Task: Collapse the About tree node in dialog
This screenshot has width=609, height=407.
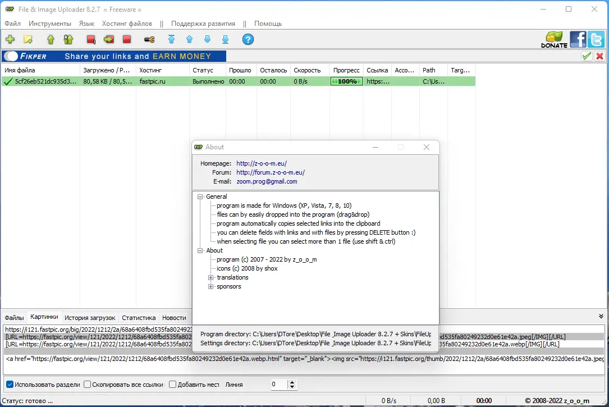Action: 200,251
